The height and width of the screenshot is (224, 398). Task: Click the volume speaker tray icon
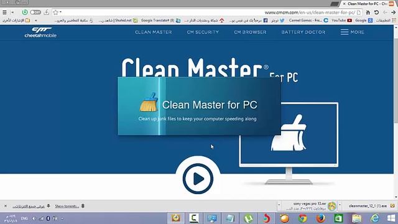(34, 218)
